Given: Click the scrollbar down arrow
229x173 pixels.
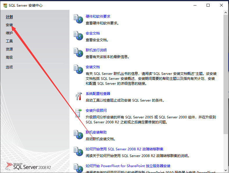Looking at the screenshot, I should 226,170.
